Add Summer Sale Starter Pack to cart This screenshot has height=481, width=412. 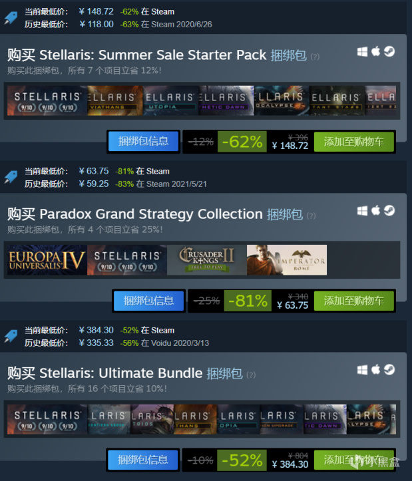(354, 142)
